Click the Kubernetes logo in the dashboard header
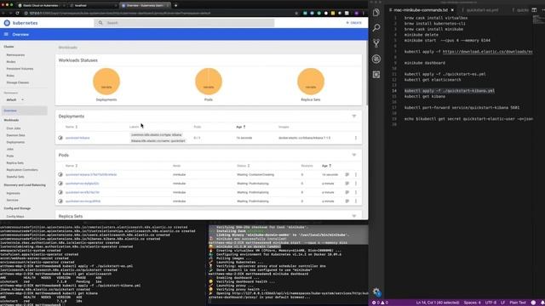 point(7,23)
